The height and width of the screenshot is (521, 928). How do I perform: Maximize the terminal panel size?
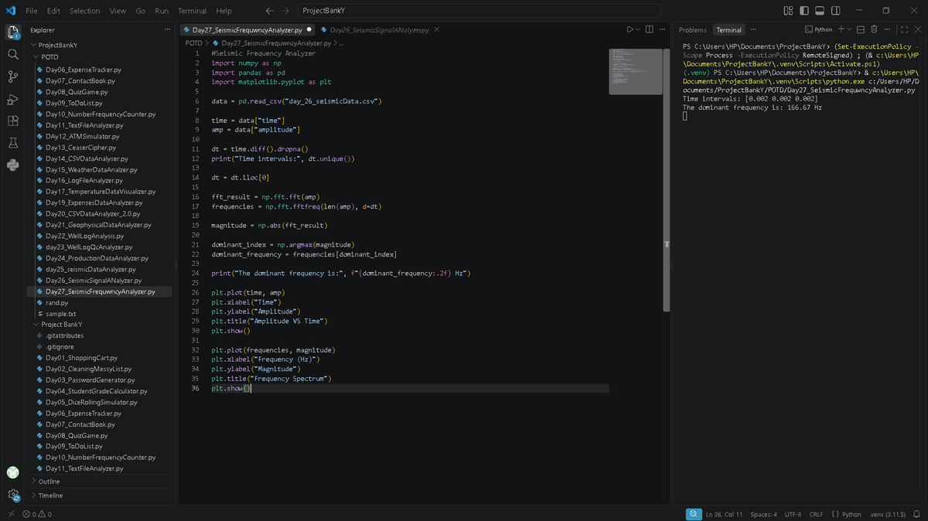[x=904, y=29]
